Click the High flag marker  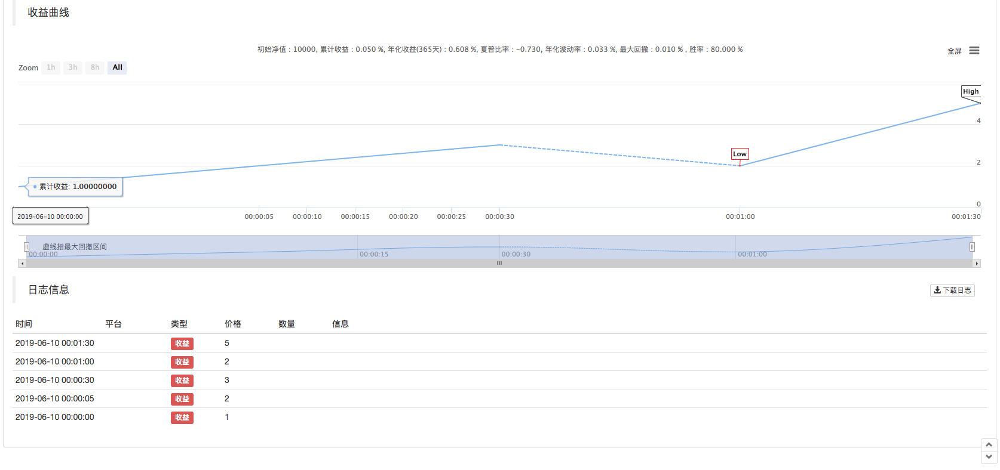click(970, 91)
